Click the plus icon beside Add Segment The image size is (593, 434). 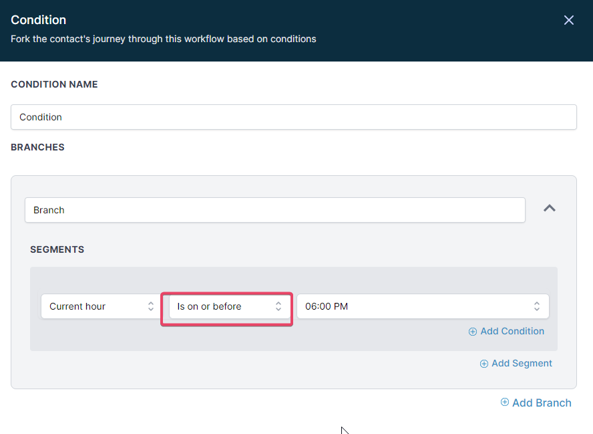(x=484, y=364)
